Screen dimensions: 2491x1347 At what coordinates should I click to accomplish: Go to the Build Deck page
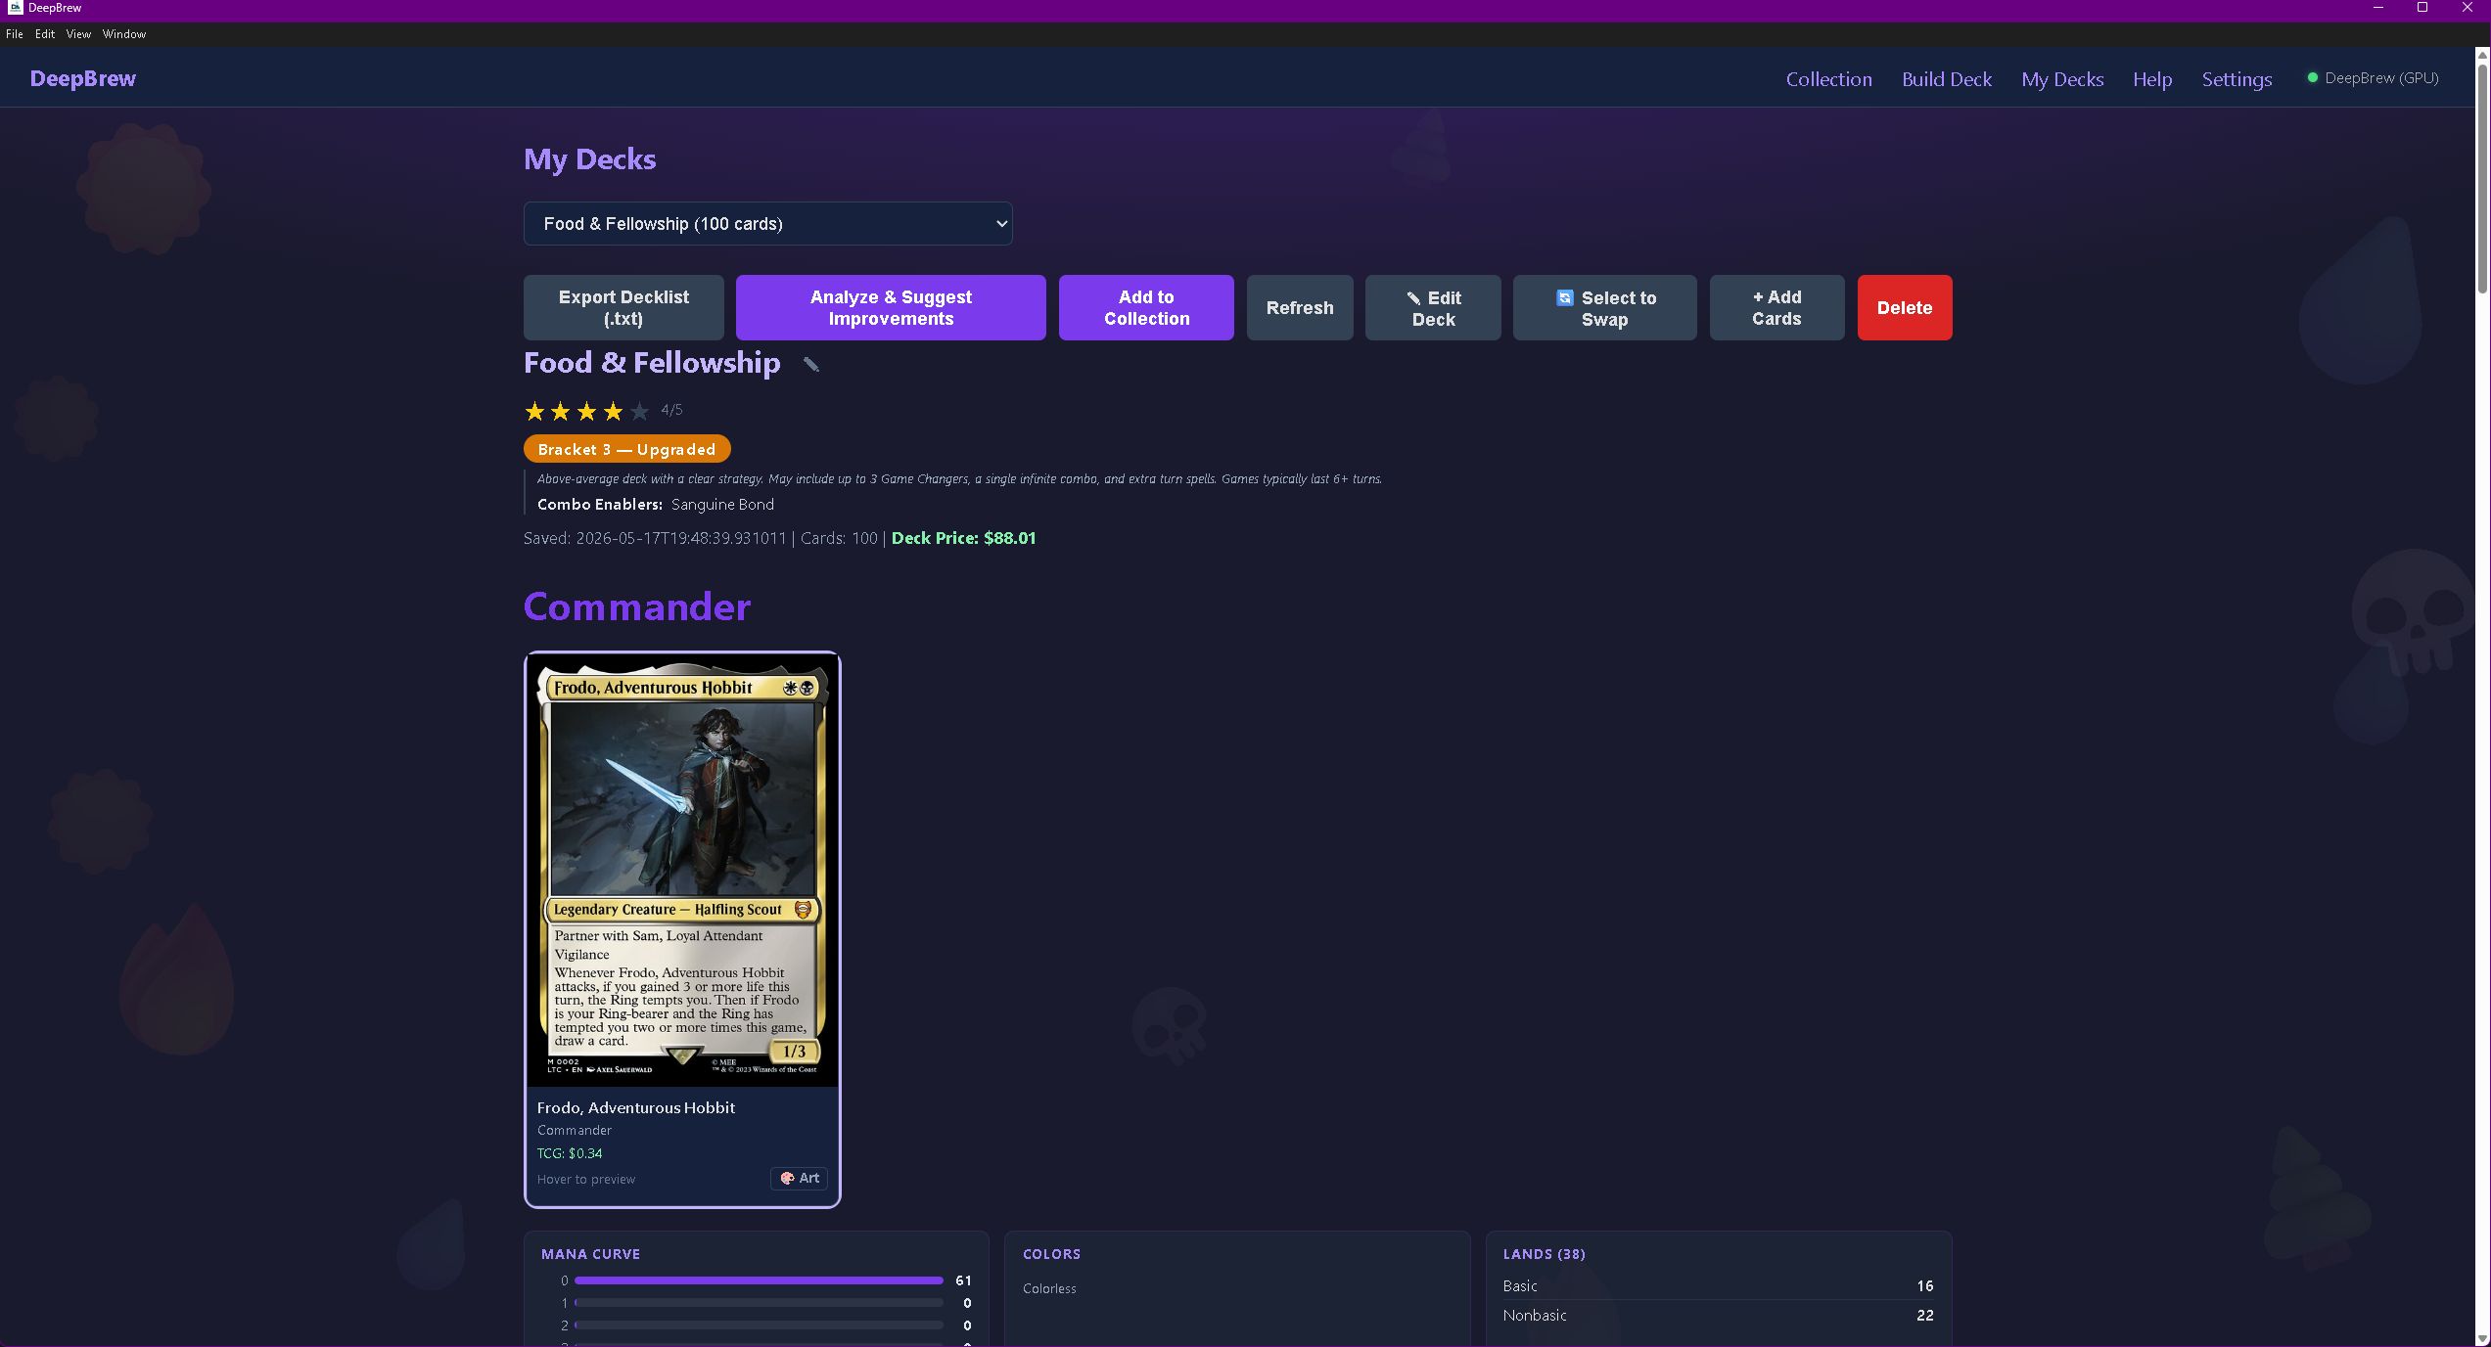1946,79
